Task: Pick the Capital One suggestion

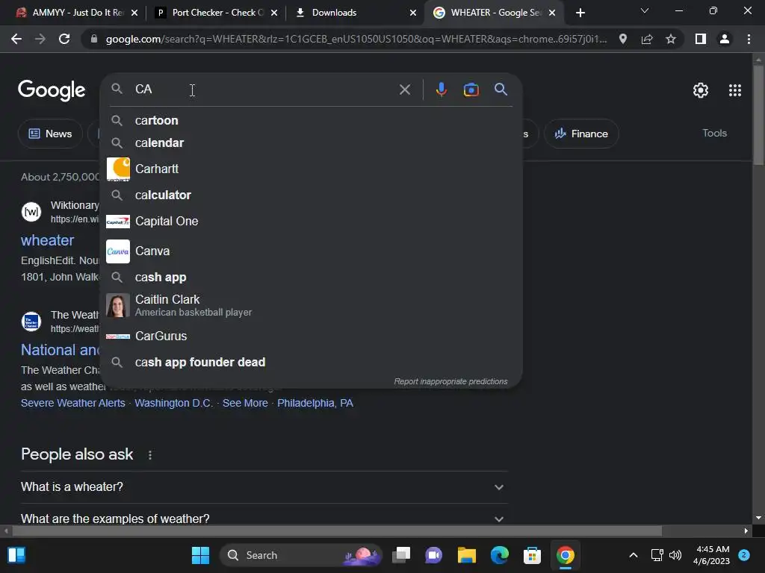Action: click(312, 221)
